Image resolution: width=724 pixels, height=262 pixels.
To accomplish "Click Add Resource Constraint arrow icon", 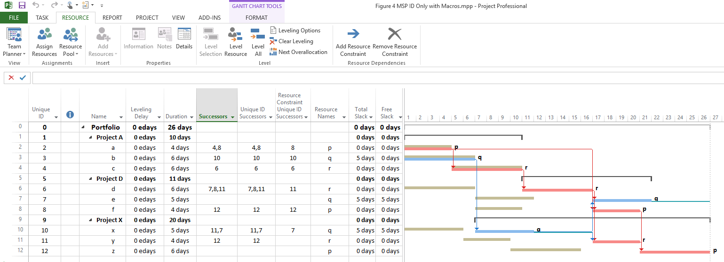I will (353, 34).
